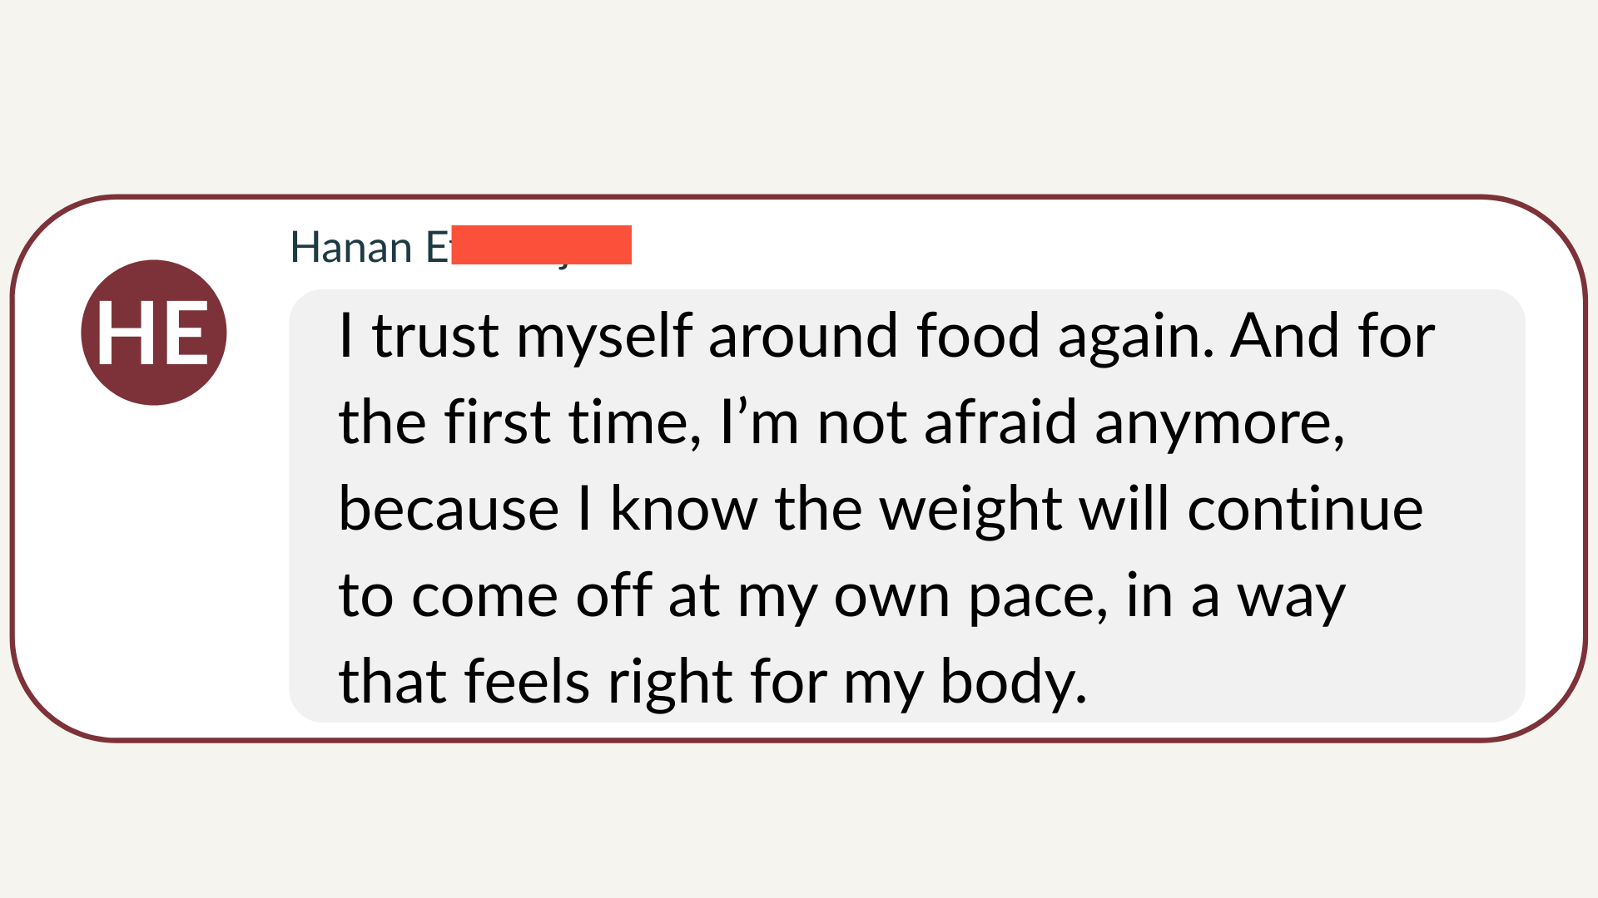This screenshot has height=898, width=1598.
Task: Click the word "because" in the message
Action: click(449, 510)
